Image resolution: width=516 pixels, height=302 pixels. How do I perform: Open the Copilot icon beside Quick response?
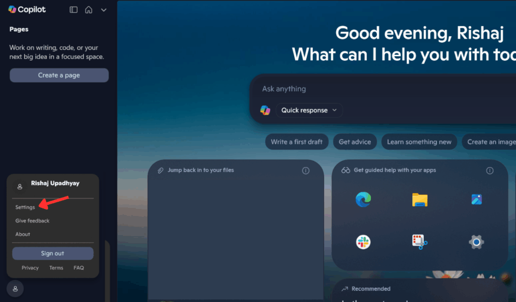(x=265, y=110)
